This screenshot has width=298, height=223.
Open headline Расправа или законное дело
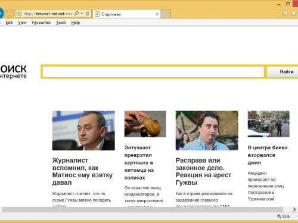pos(204,171)
